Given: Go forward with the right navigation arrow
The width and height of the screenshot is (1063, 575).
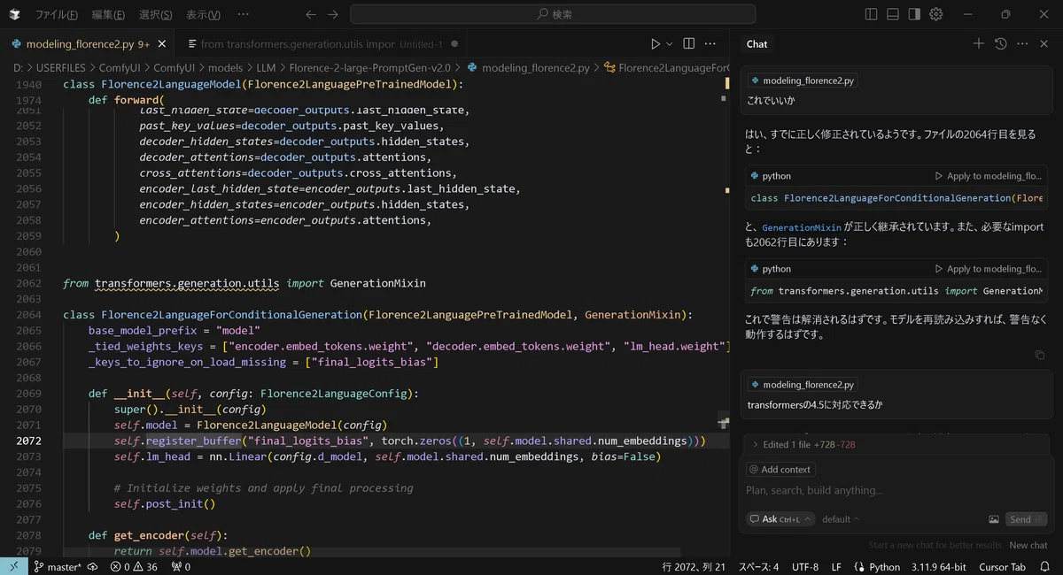Looking at the screenshot, I should pos(332,14).
